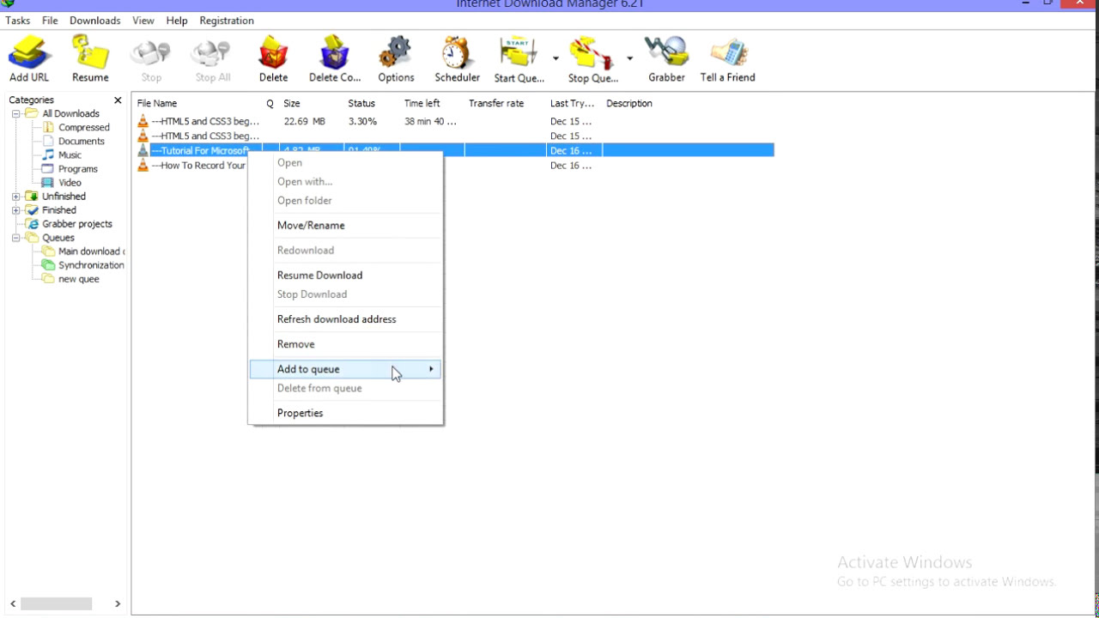This screenshot has width=1099, height=618.
Task: Choose Add to queue menu entry
Action: pyautogui.click(x=345, y=369)
